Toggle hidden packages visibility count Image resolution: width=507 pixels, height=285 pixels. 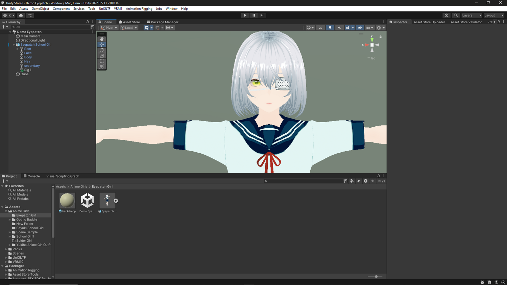(x=381, y=181)
